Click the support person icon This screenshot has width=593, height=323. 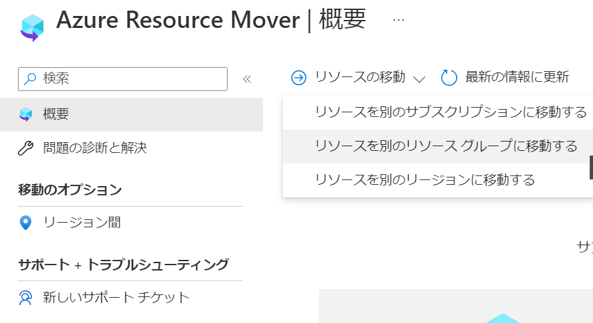[25, 298]
